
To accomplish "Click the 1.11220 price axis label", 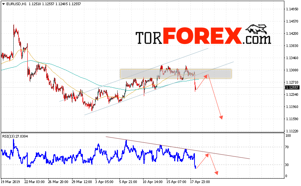I will (x=292, y=131).
